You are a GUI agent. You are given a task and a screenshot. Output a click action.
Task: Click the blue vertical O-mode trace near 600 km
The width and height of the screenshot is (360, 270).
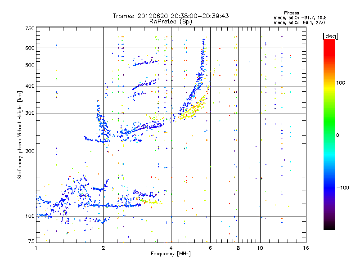click(202, 52)
